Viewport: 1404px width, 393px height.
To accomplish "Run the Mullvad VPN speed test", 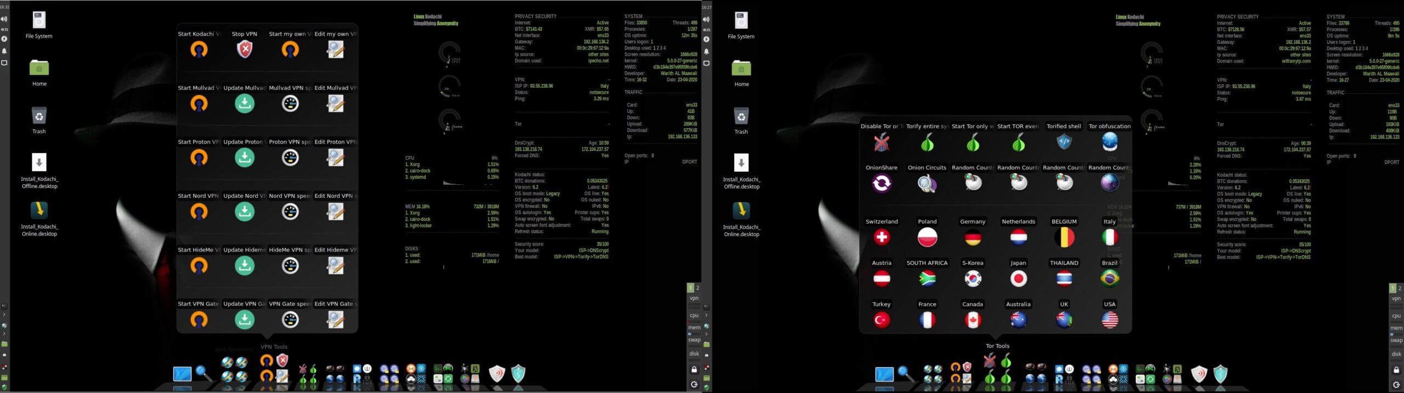I will (290, 104).
